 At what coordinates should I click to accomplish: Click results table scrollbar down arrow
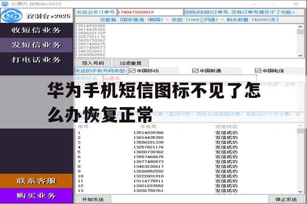point(300,192)
